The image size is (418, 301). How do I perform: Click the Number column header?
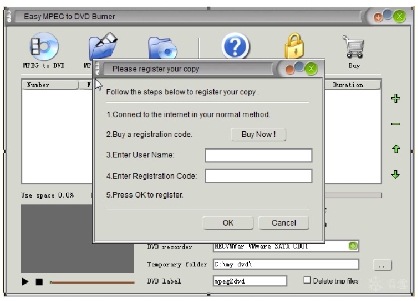(x=50, y=85)
